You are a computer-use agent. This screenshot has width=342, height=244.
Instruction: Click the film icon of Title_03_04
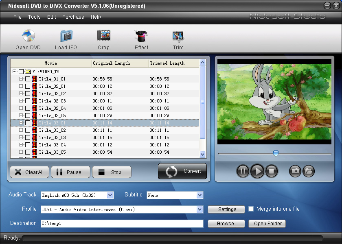click(34, 145)
